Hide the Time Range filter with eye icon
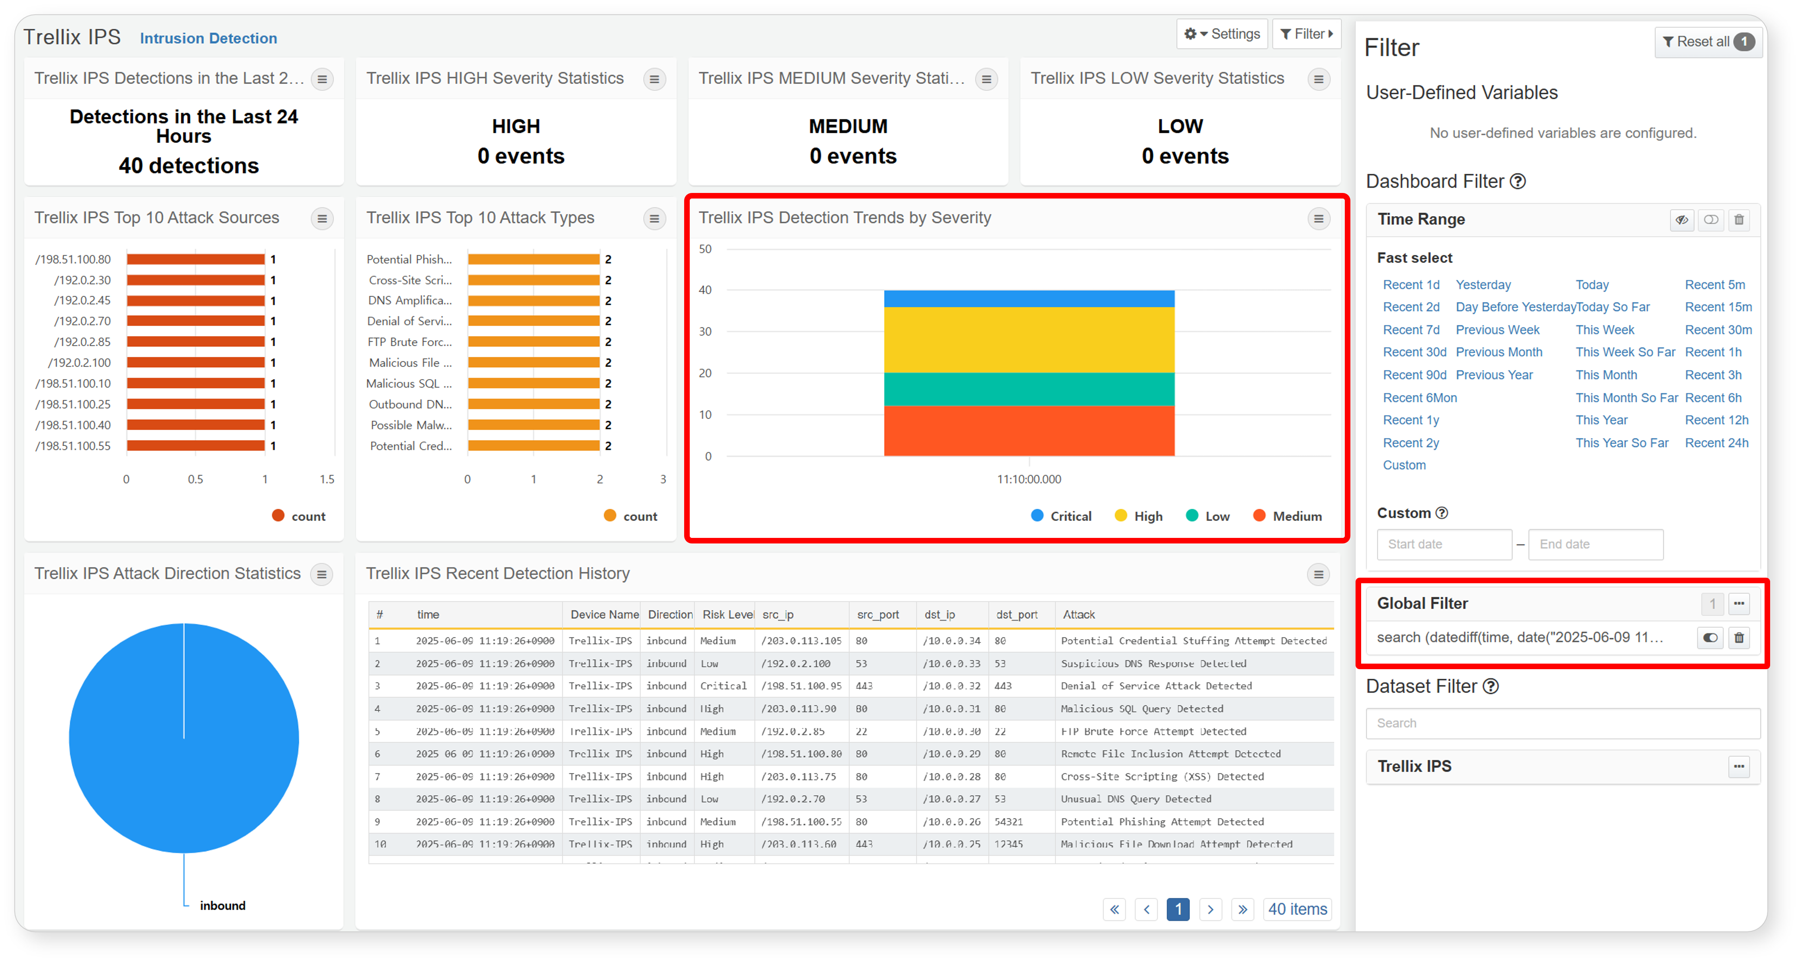The width and height of the screenshot is (1798, 962). (x=1682, y=220)
